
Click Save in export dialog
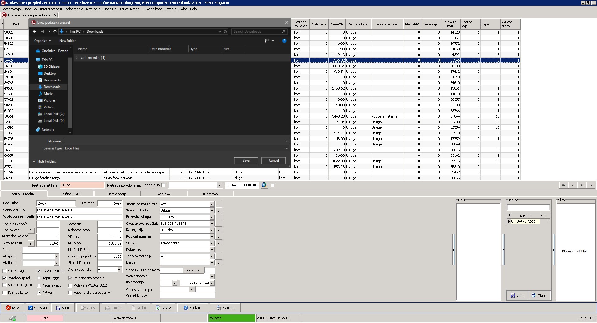click(246, 160)
